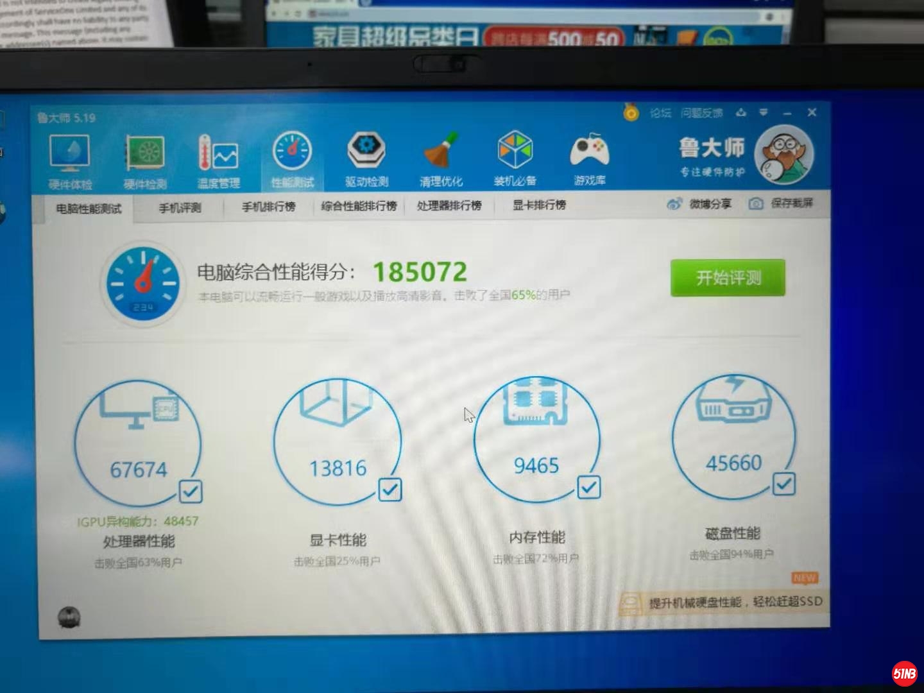Viewport: 924px width, 693px height.
Task: Click 保存截屏 save screenshot button
Action: pos(782,203)
